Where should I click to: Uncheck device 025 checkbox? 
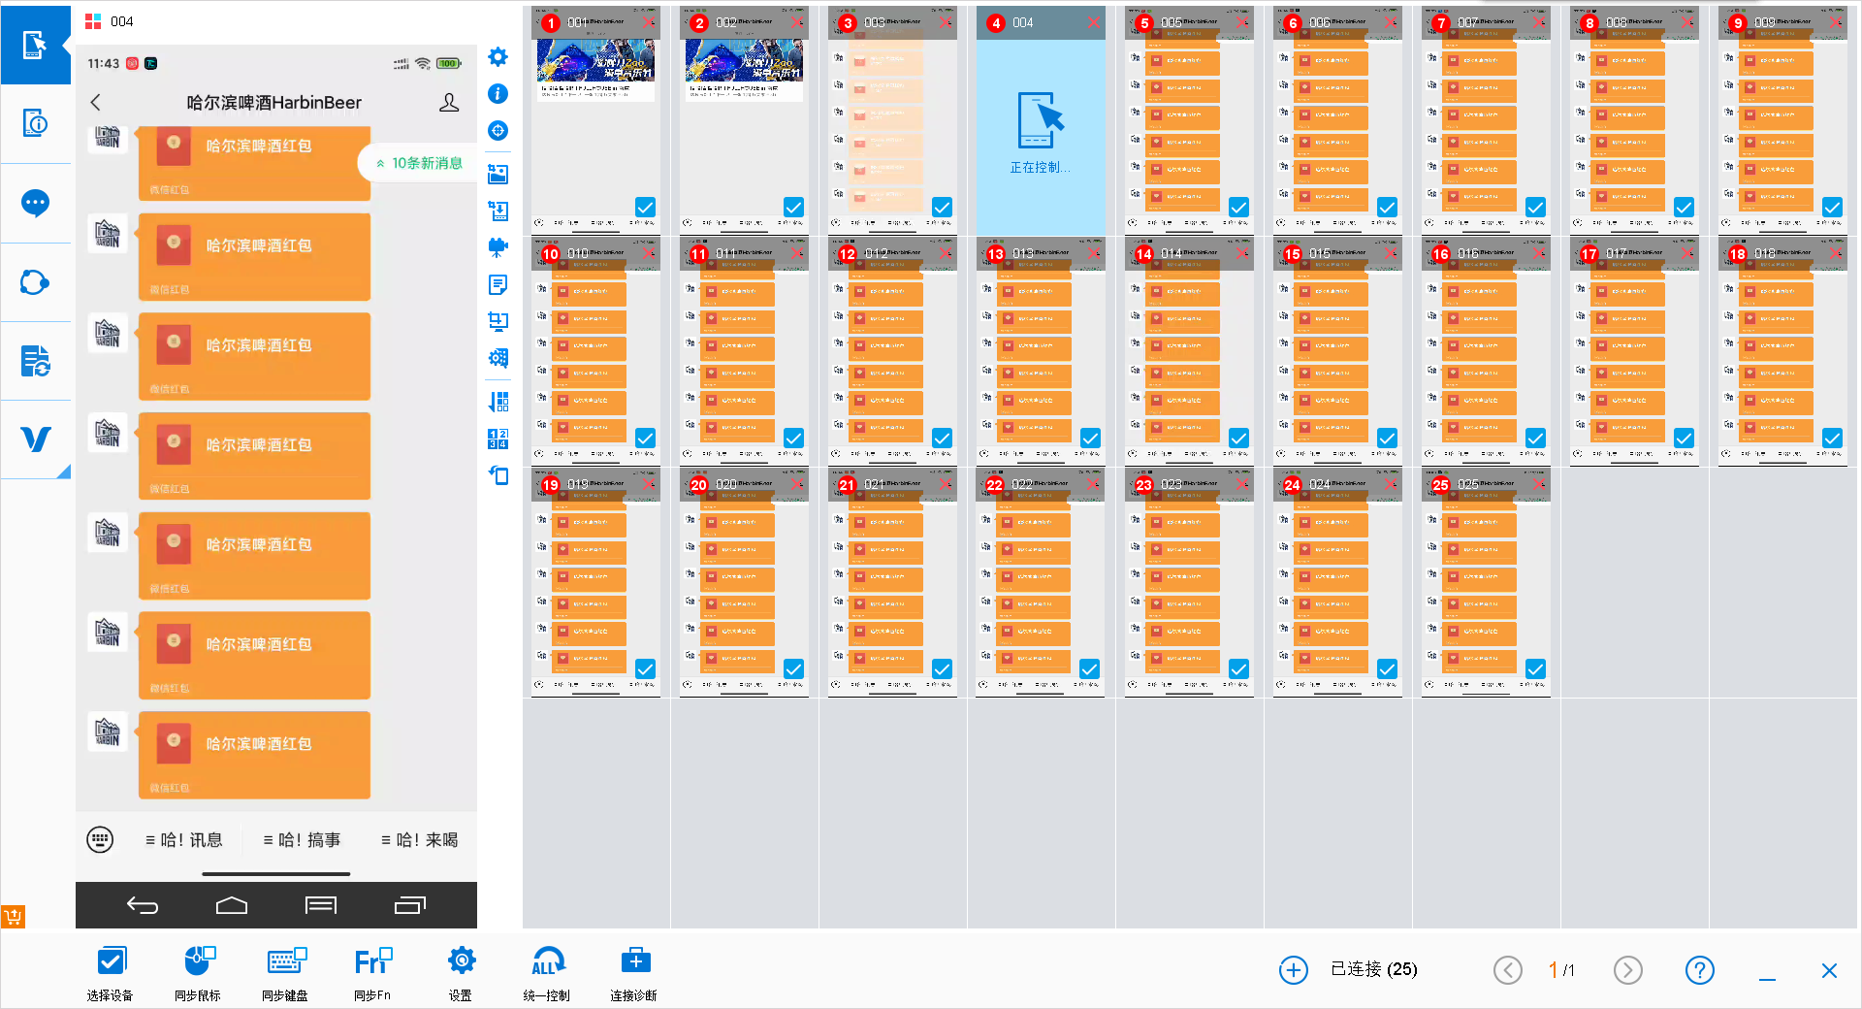[1535, 669]
